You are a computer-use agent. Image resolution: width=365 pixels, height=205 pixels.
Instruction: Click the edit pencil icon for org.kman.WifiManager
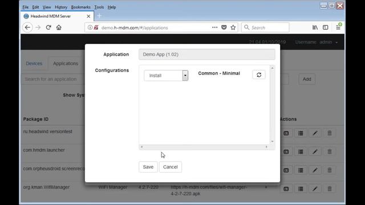(x=315, y=189)
